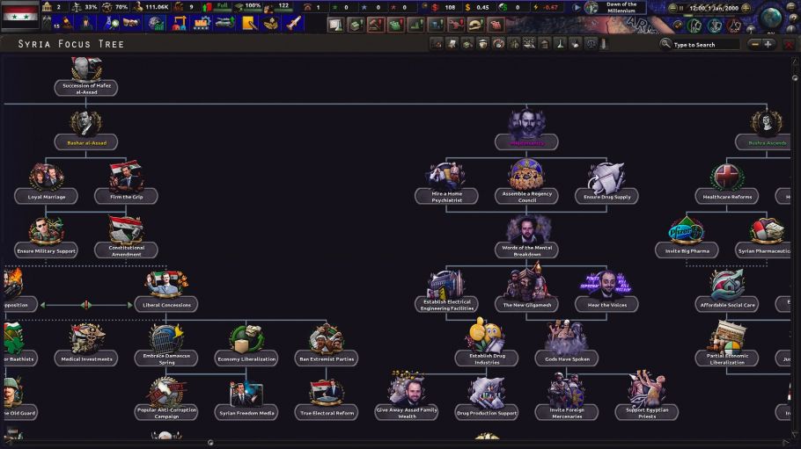Toggle the scales focus filter icon

591,45
